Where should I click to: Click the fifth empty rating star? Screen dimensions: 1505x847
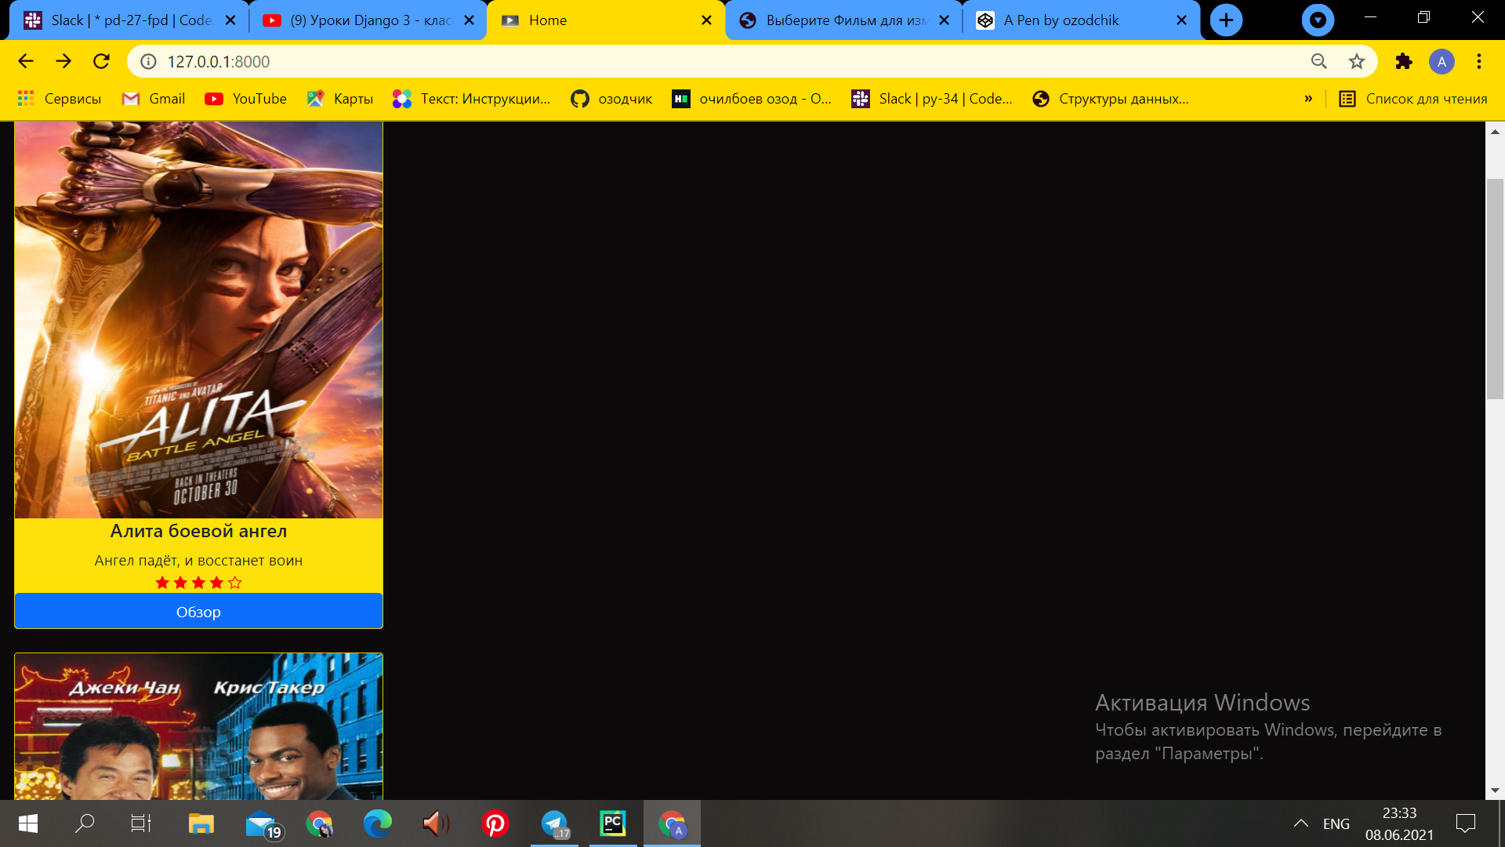(235, 583)
